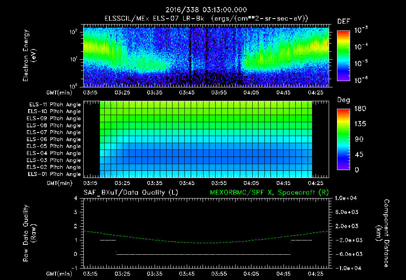Click the pitch angle color grid panel

[206, 140]
